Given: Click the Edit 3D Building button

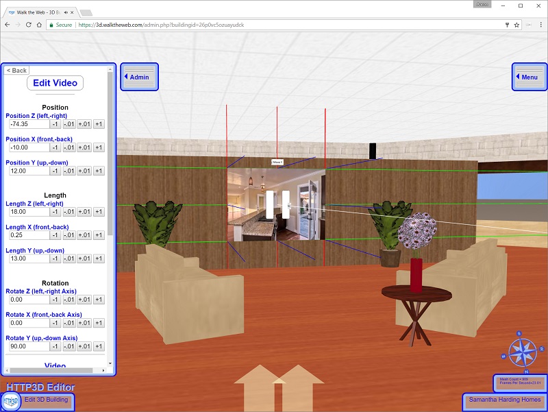Looking at the screenshot, I should [46, 400].
